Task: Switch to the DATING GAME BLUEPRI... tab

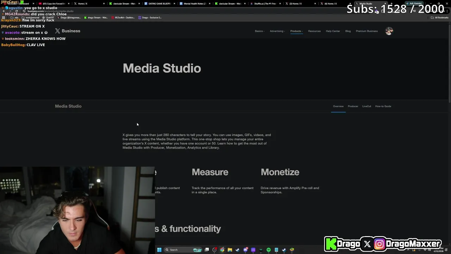Action: (x=159, y=4)
